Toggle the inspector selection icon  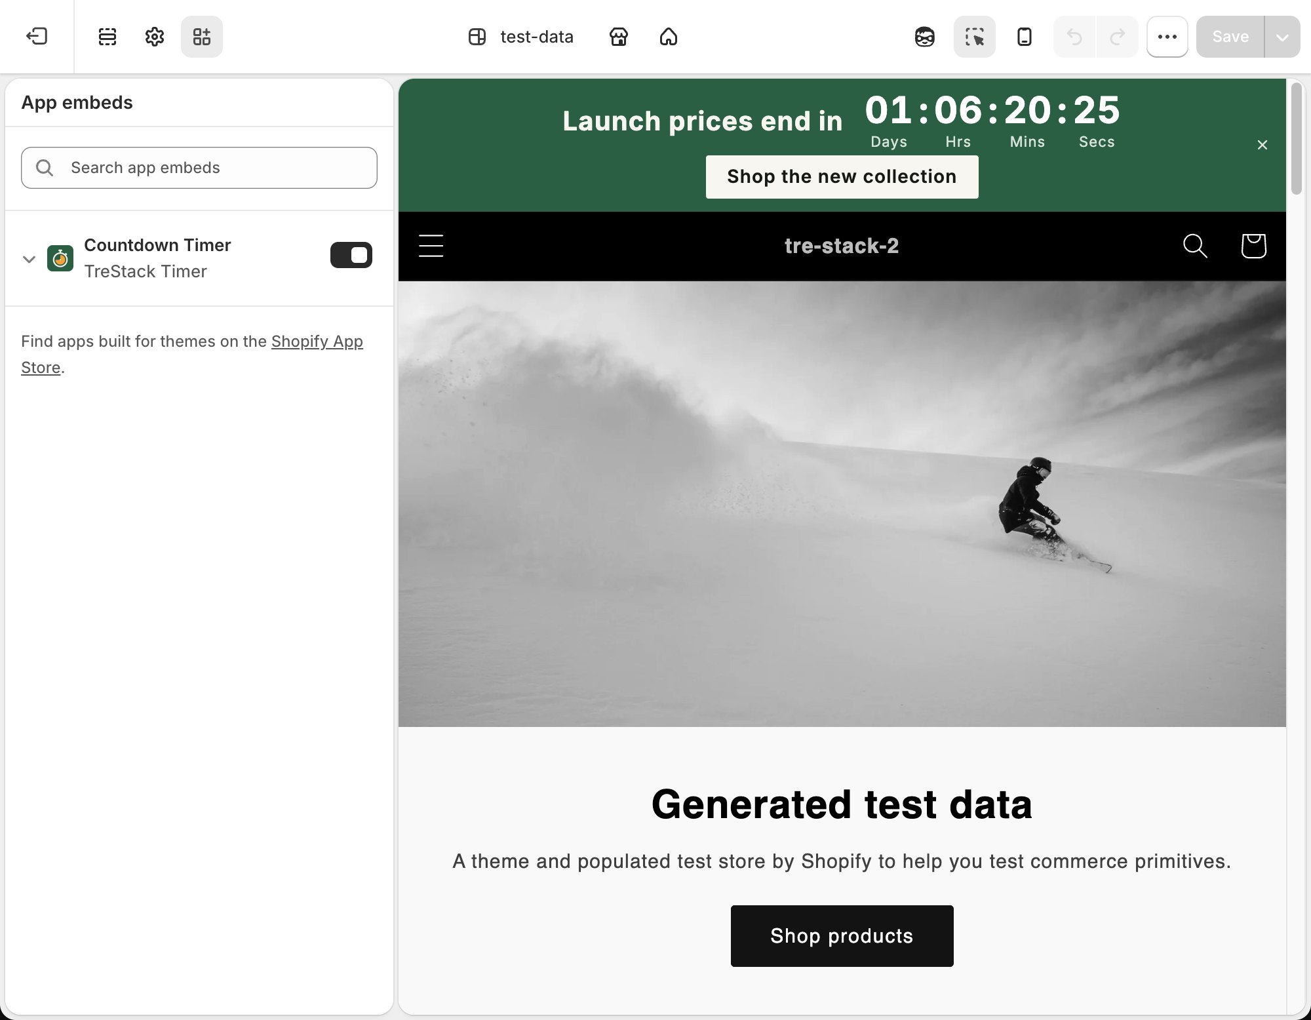pos(975,37)
